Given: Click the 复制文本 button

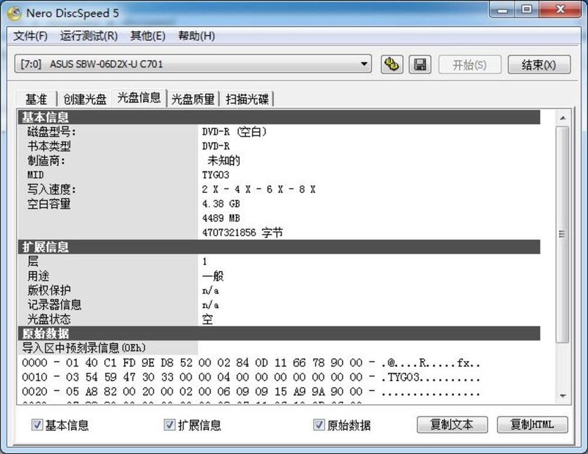Looking at the screenshot, I should pos(452,425).
